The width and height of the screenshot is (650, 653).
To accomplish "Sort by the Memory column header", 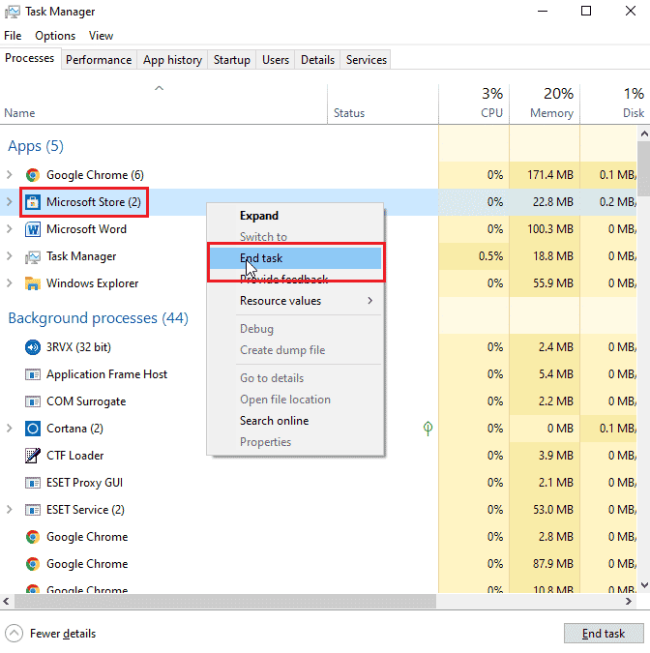I will (x=545, y=104).
